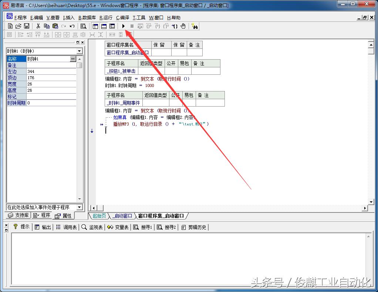Screen dimensions: 378x292
Task: Click the New file icon
Action: pos(10,26)
